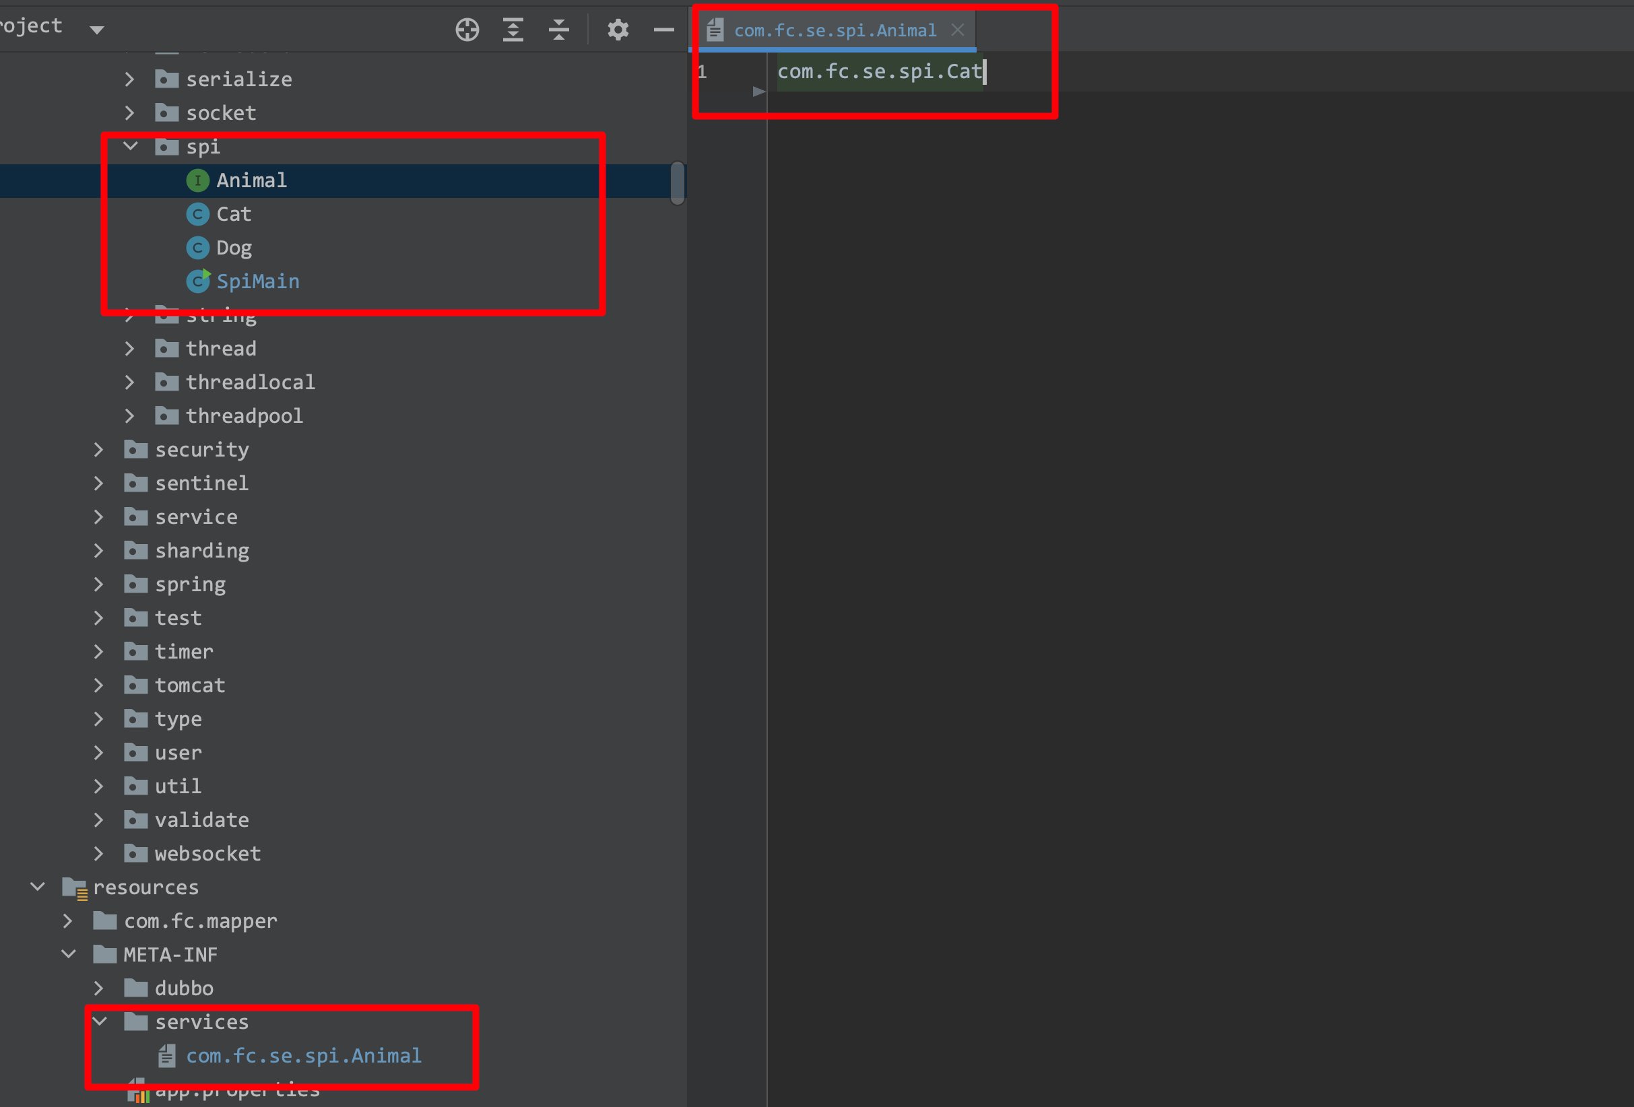
Task: Expand the socket folder
Action: 129,112
